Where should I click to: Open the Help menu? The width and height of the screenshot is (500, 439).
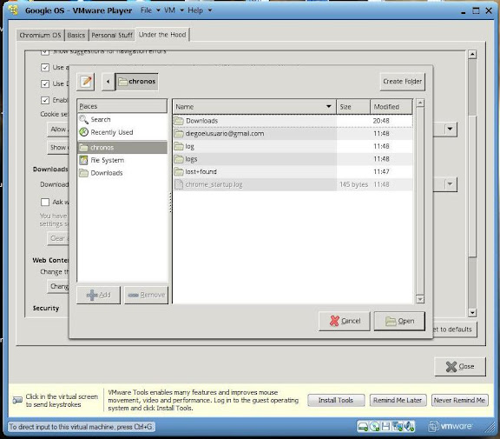click(x=200, y=10)
